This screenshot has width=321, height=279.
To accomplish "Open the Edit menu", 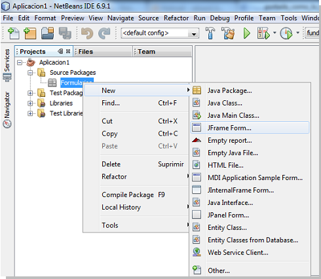I will click(x=24, y=18).
